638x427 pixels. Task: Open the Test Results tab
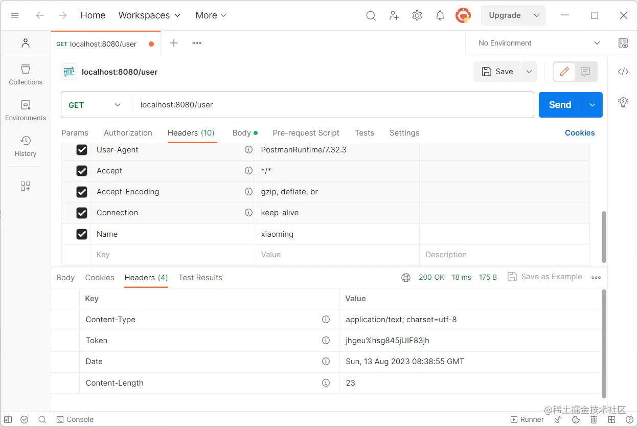point(200,278)
